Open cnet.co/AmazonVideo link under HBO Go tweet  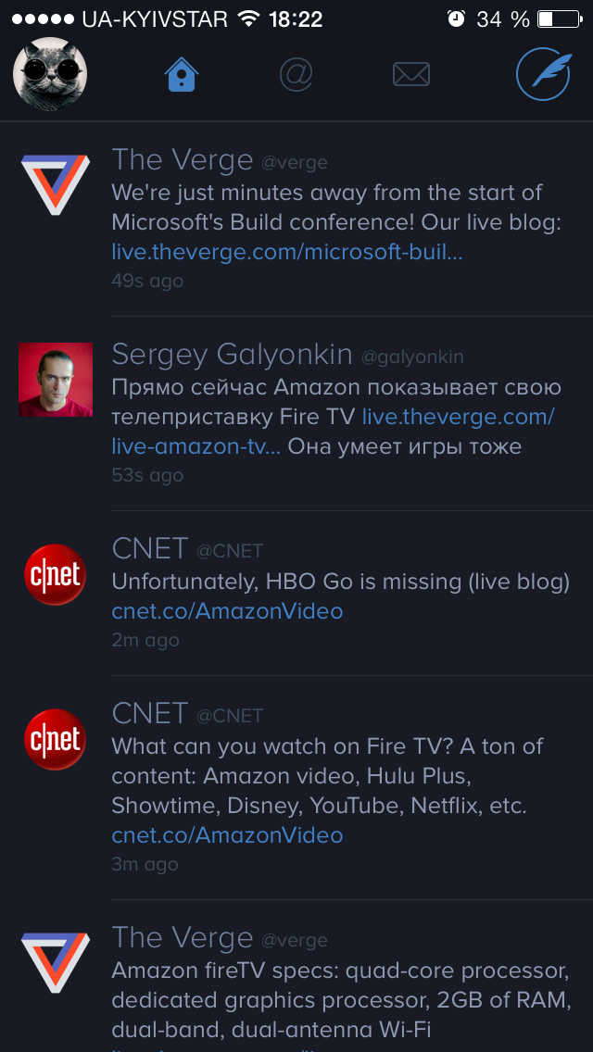(x=227, y=611)
